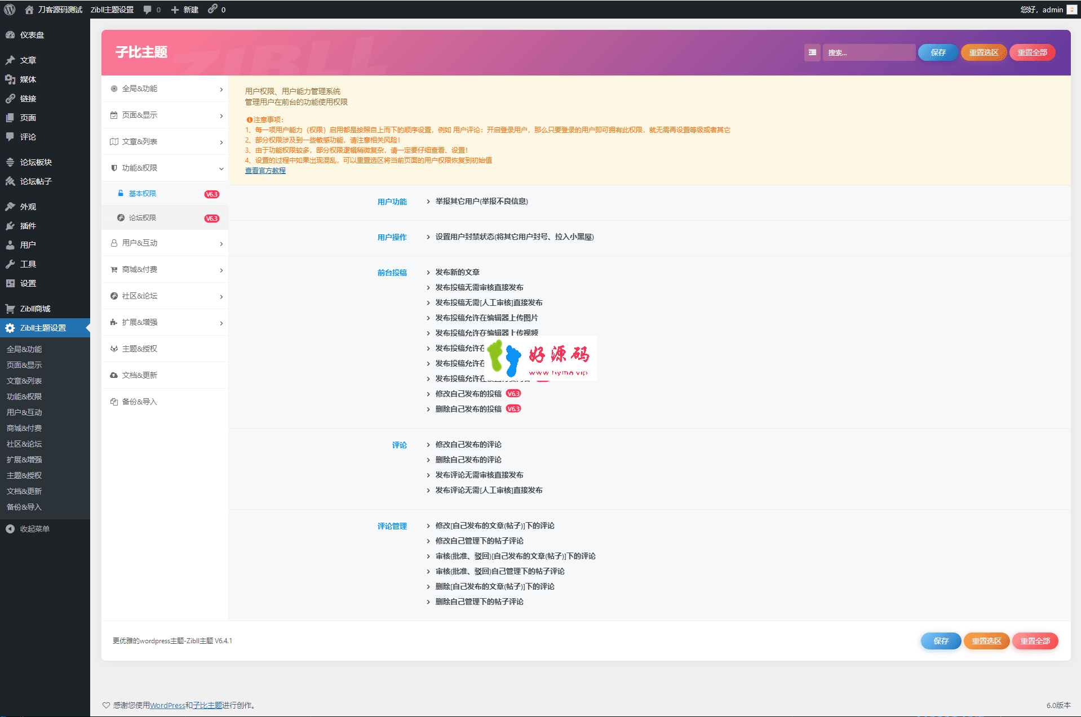
Task: Click the link icon in admin bar
Action: [x=212, y=9]
